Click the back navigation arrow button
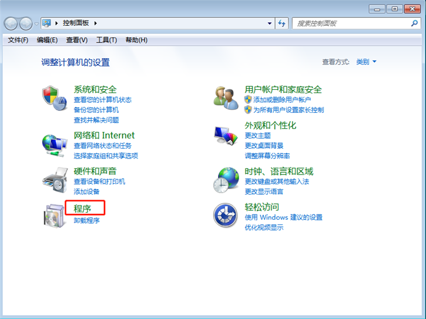 11,23
